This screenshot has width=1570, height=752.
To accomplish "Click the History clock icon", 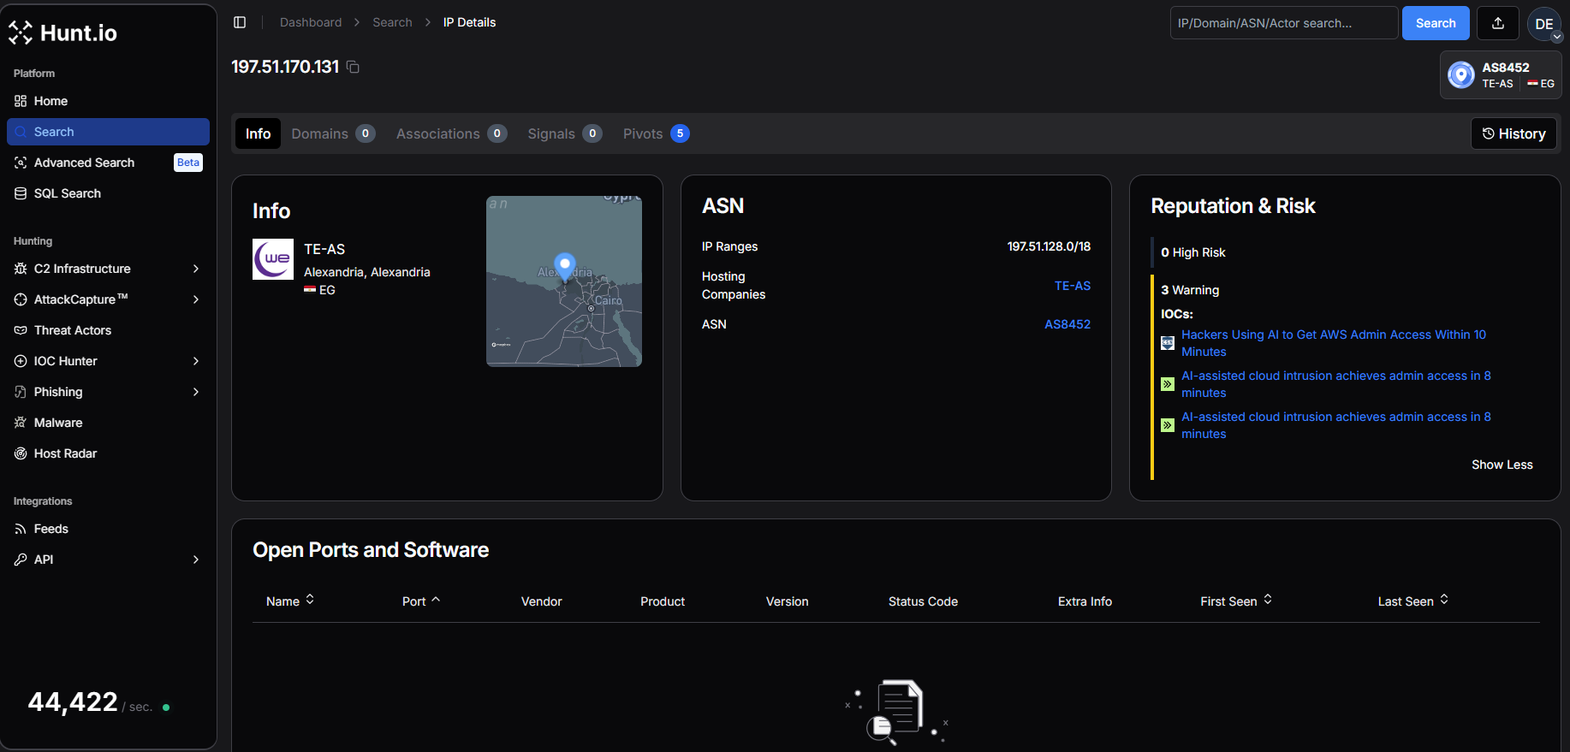I will tap(1489, 133).
